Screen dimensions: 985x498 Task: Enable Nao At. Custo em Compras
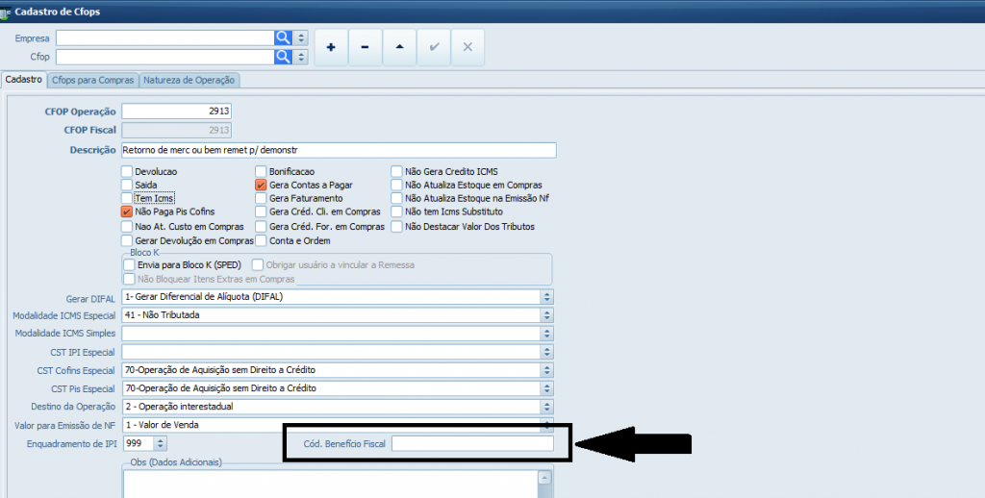pos(127,226)
